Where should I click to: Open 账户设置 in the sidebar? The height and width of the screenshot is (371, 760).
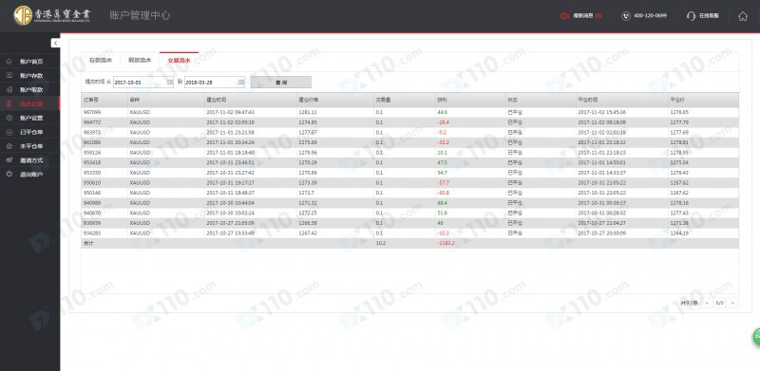(x=30, y=118)
